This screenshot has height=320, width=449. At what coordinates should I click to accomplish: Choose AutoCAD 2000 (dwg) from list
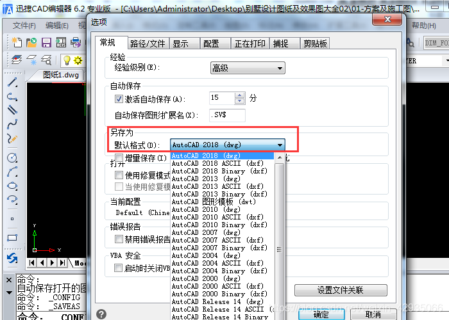click(222, 278)
